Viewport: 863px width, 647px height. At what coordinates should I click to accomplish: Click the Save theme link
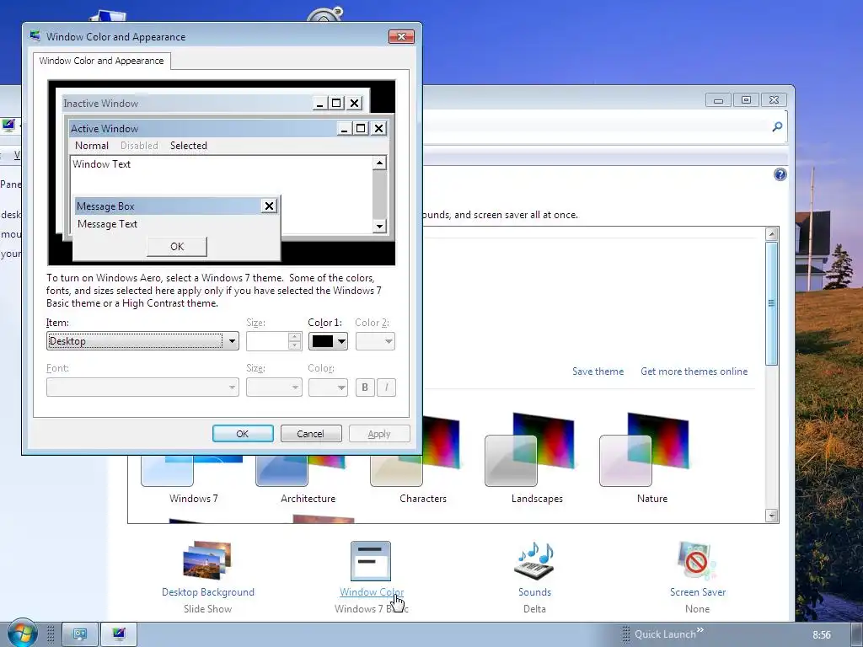(x=598, y=372)
